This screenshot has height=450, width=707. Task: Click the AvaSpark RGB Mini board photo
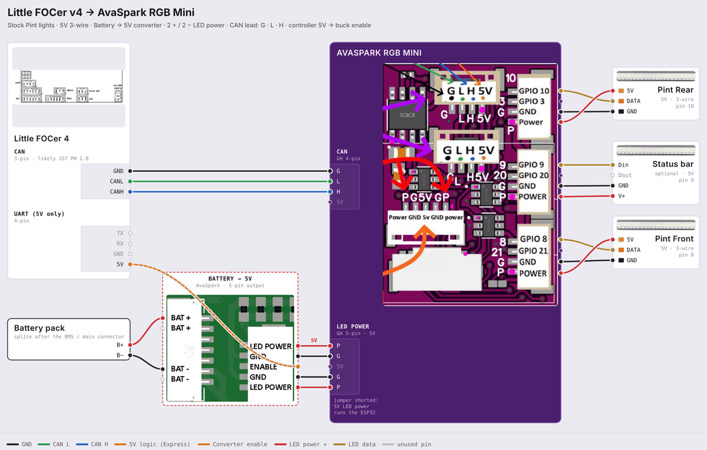pyautogui.click(x=470, y=184)
